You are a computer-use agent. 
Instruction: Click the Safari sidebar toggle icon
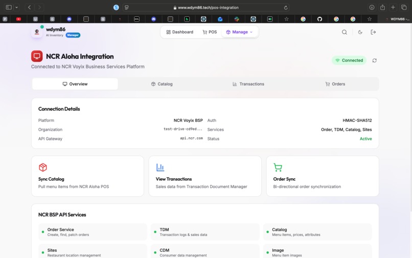coord(9,7)
